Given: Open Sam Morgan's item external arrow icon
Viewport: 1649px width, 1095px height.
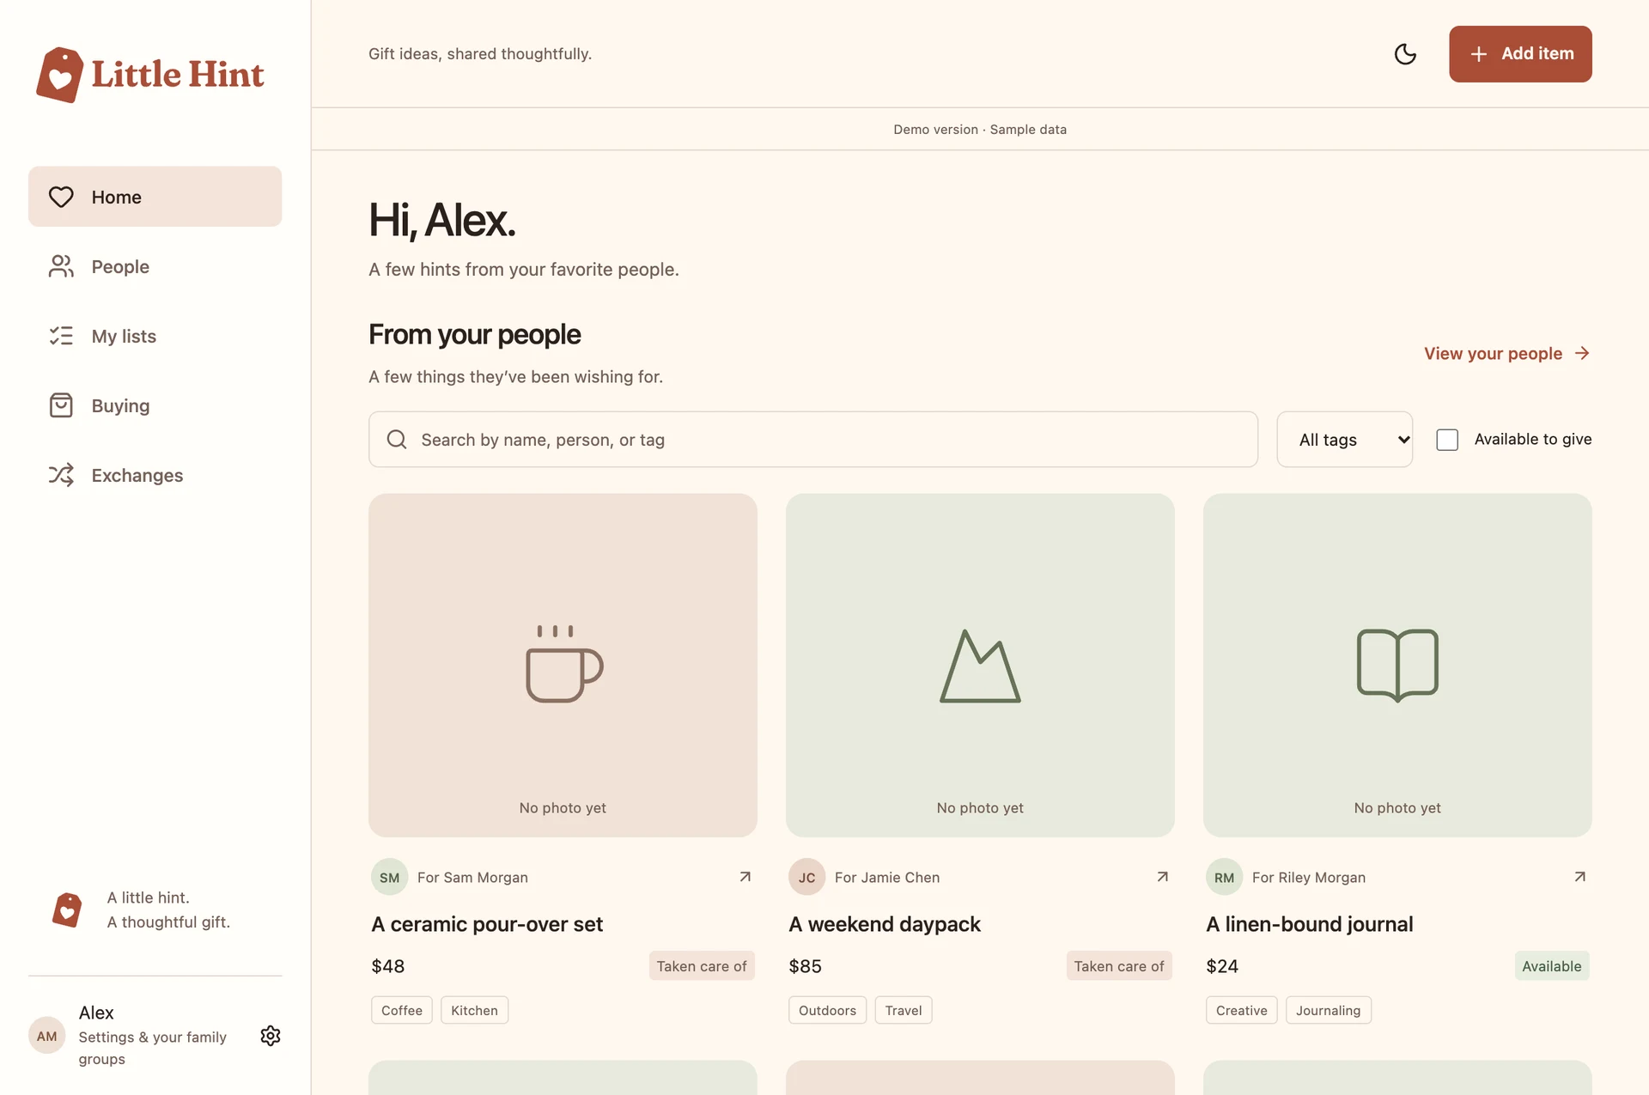Looking at the screenshot, I should click(745, 877).
